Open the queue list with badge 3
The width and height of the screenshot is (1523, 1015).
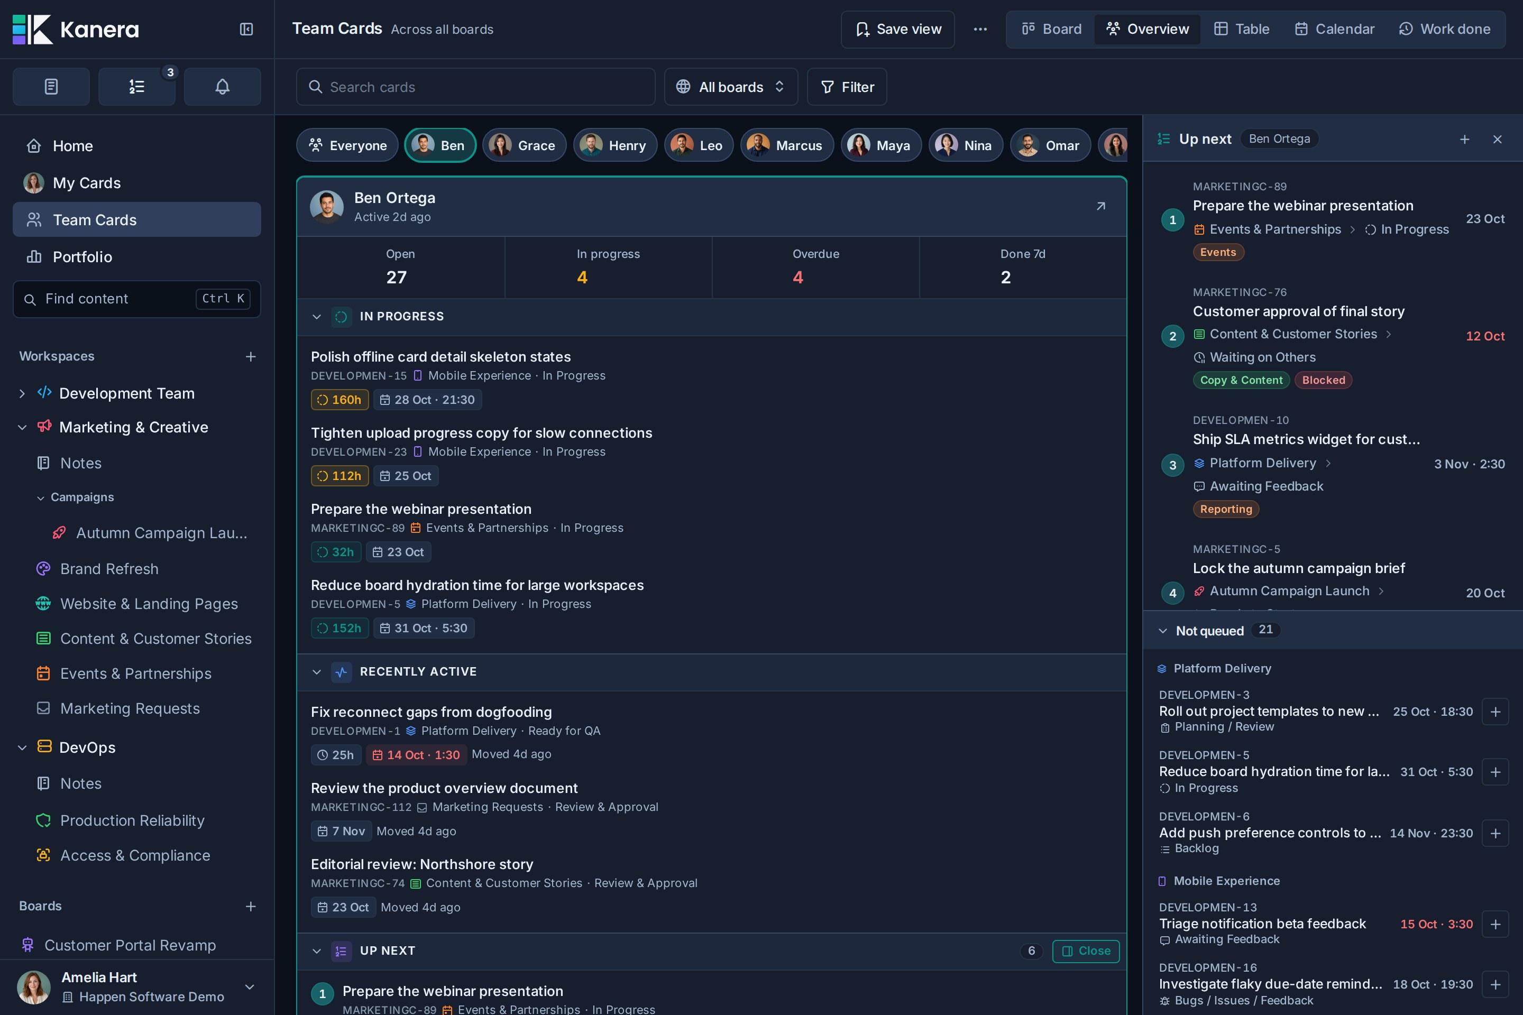[136, 87]
